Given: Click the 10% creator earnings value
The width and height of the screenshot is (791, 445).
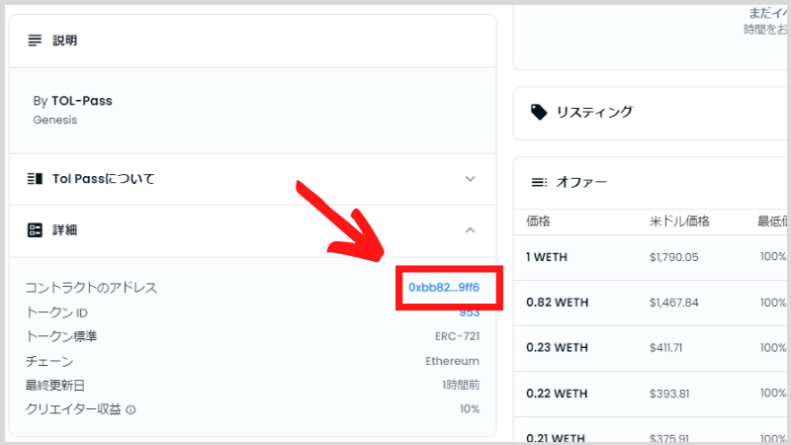Looking at the screenshot, I should pos(470,409).
